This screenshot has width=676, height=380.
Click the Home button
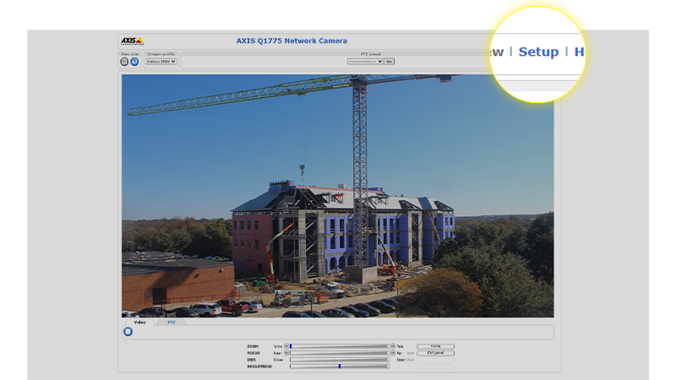[x=435, y=346]
